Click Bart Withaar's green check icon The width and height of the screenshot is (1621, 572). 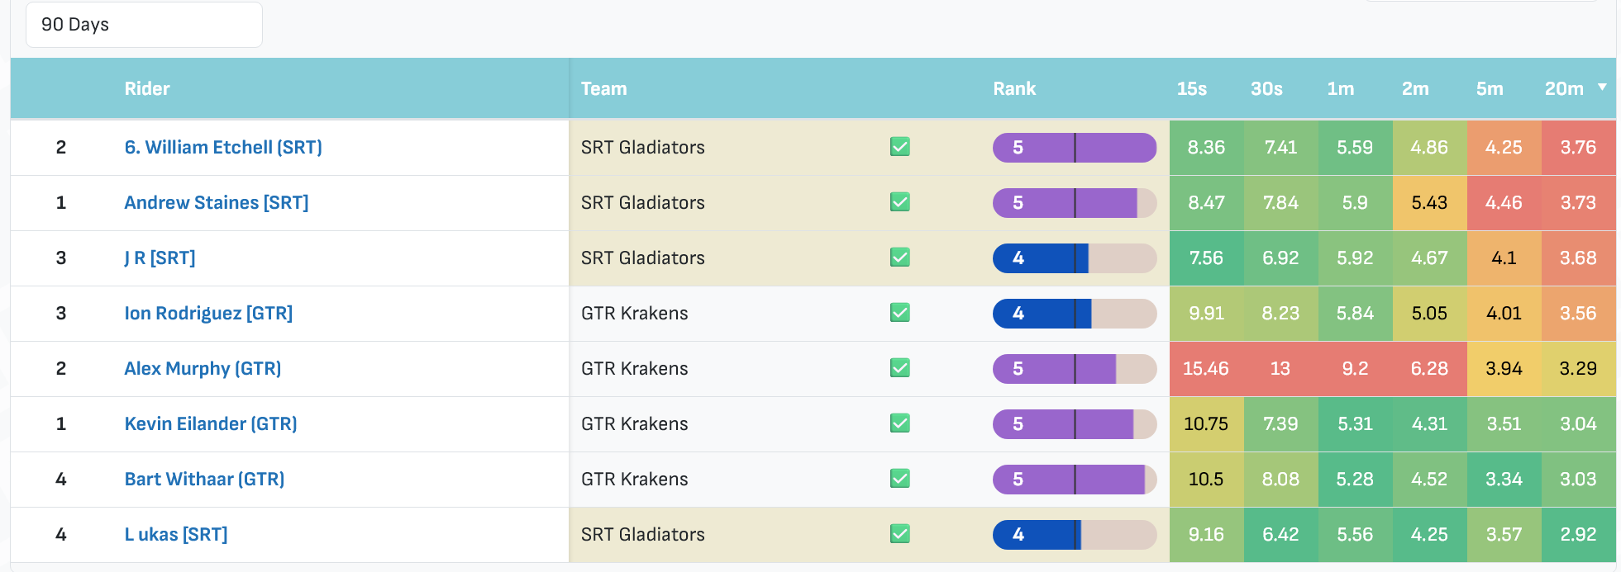coord(900,479)
